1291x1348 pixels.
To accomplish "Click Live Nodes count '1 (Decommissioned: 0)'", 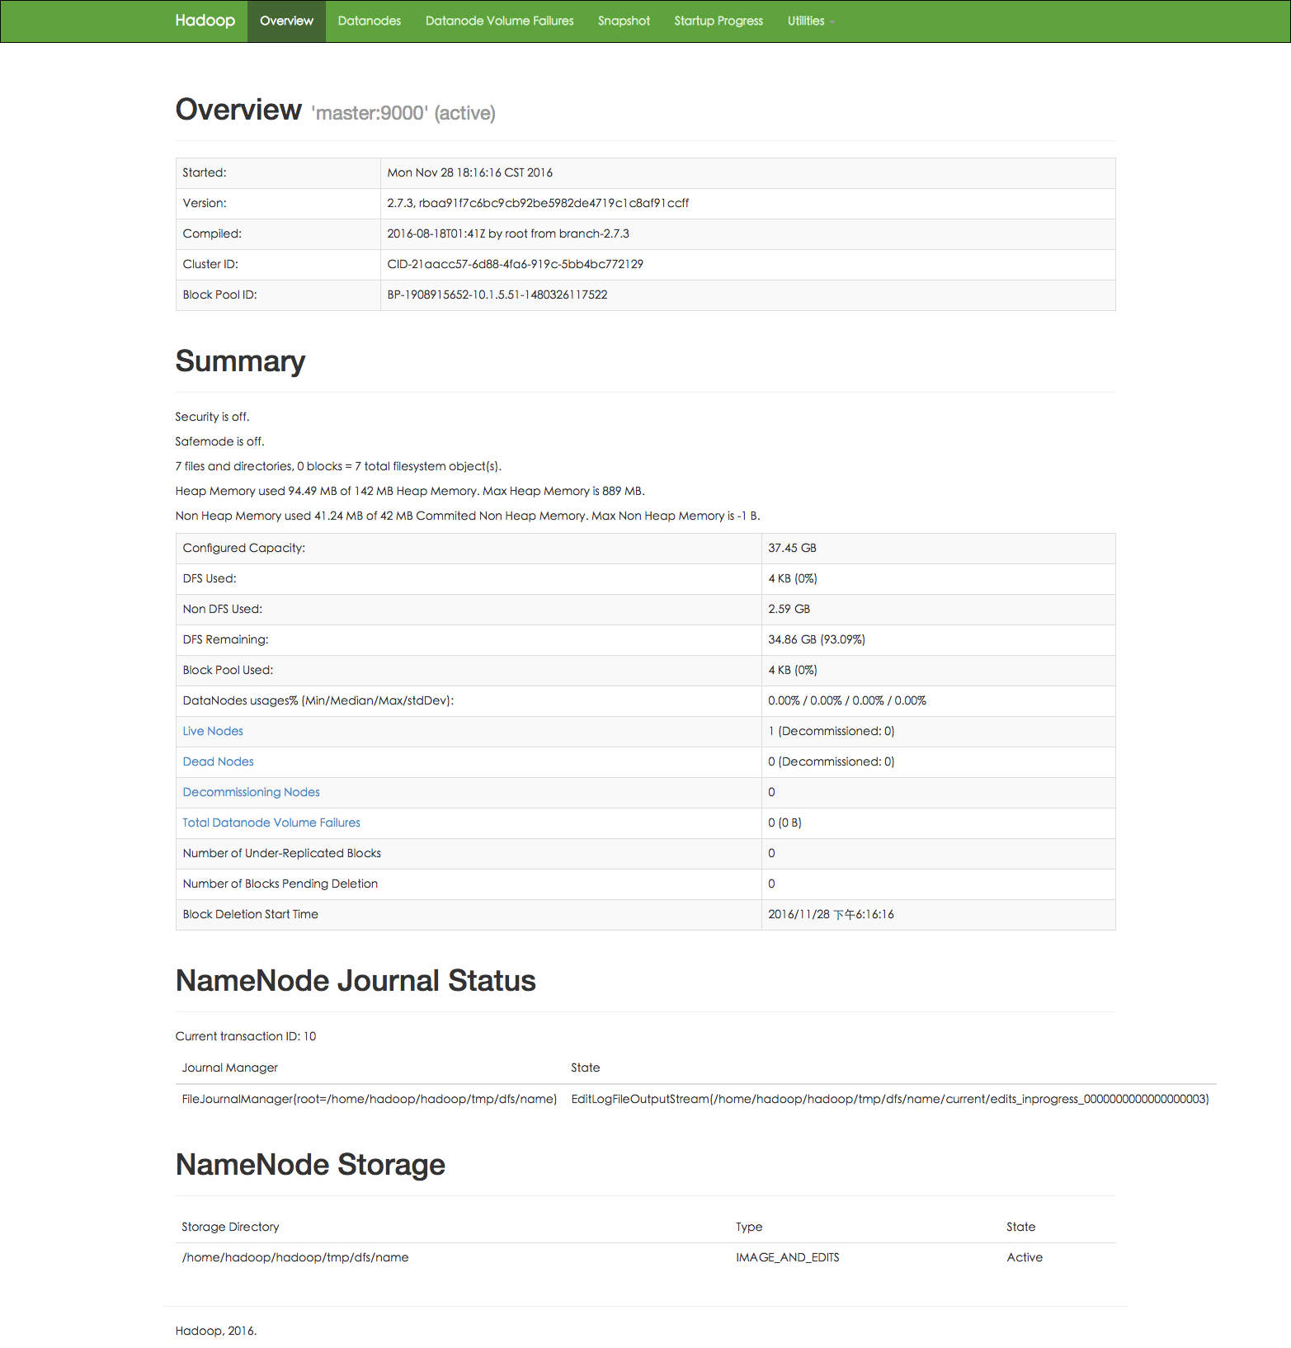I will pos(831,731).
